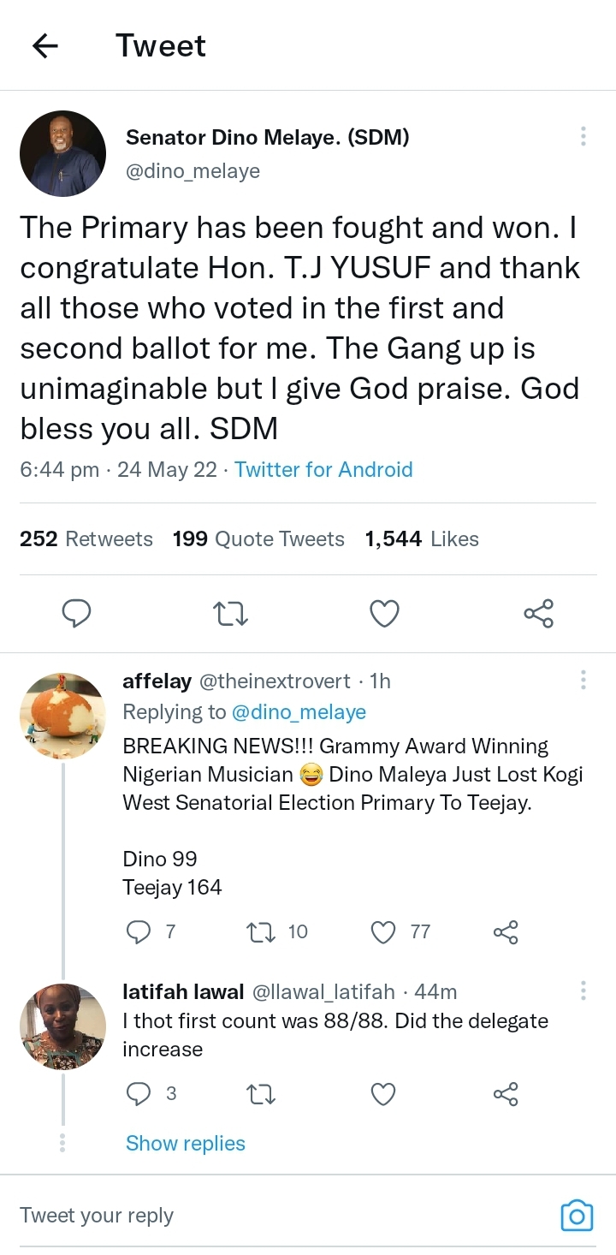Reply to affelay's comment
The width and height of the screenshot is (616, 1255).
coord(138,931)
